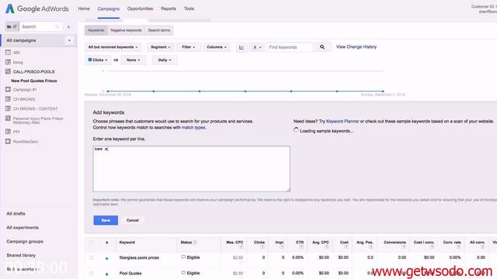
Task: Click the last data point on the clicks chart
Action: point(383,91)
